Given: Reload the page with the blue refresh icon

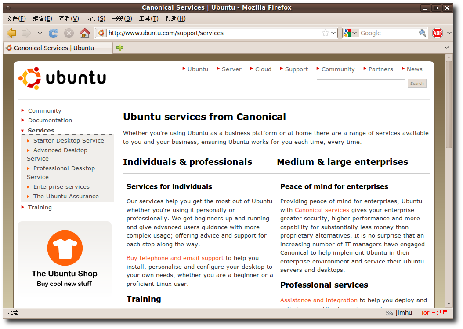Looking at the screenshot, I should pyautogui.click(x=54, y=33).
